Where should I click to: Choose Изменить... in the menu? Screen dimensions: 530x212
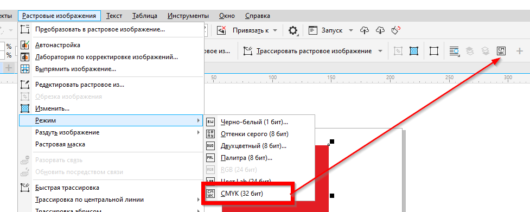111,108
